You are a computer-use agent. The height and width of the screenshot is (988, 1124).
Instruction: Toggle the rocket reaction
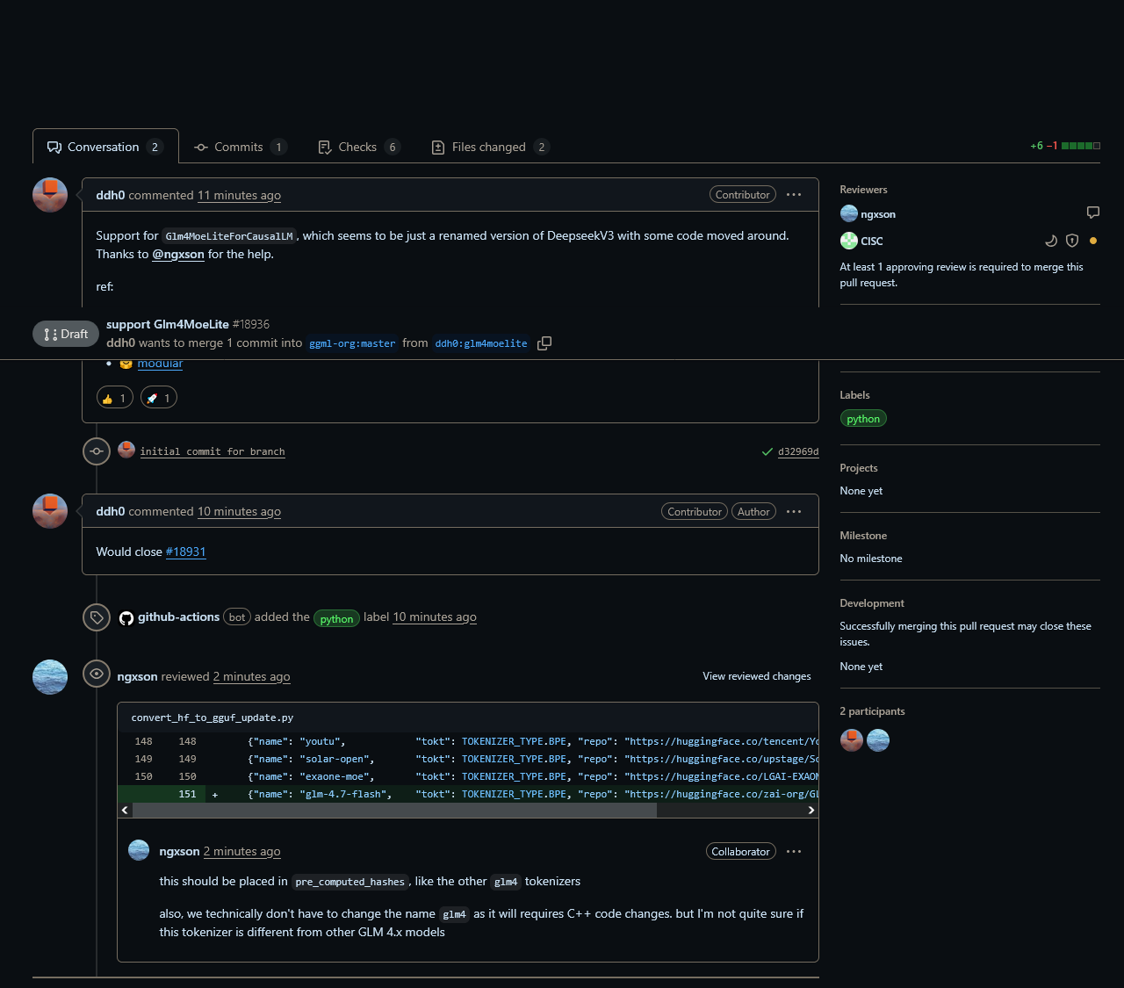[159, 398]
